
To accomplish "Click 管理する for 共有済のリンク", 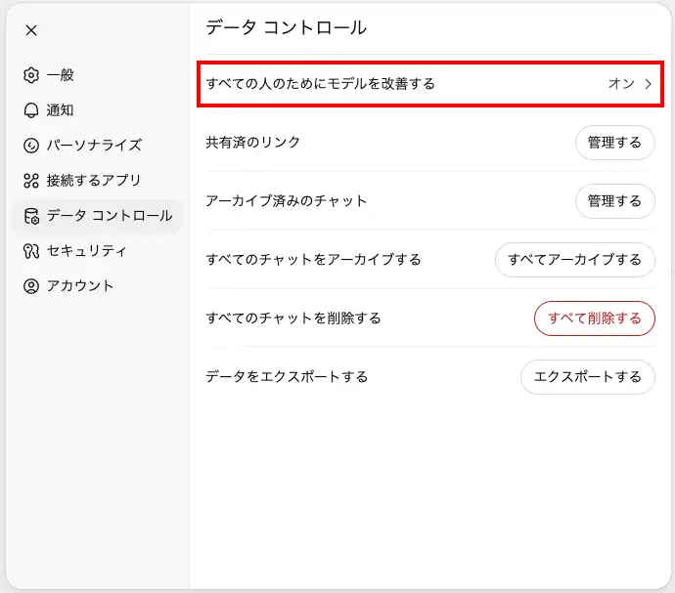I will click(614, 143).
